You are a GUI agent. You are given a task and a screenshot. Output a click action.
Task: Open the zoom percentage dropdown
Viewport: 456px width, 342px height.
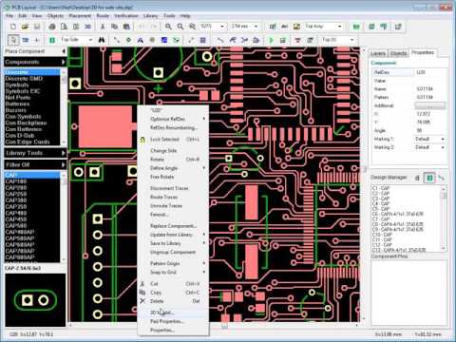tap(222, 27)
